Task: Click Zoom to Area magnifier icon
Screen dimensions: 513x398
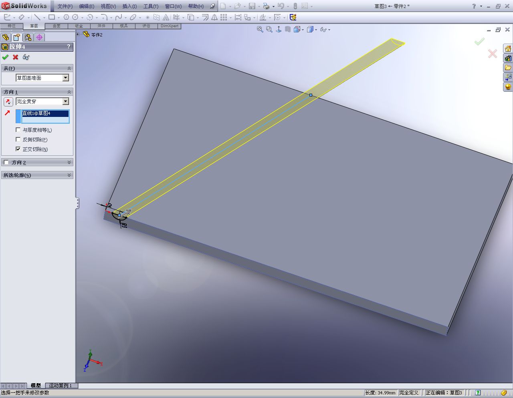Action: 269,29
